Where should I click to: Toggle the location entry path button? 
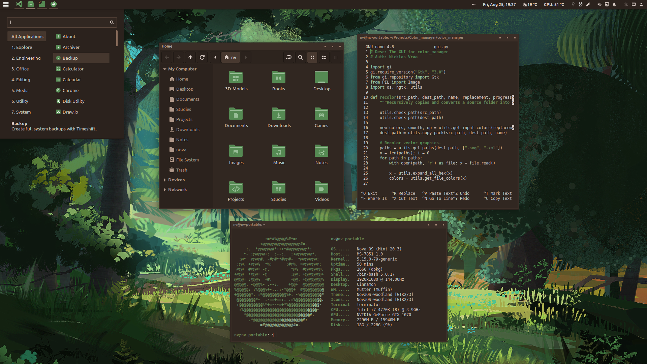[289, 57]
